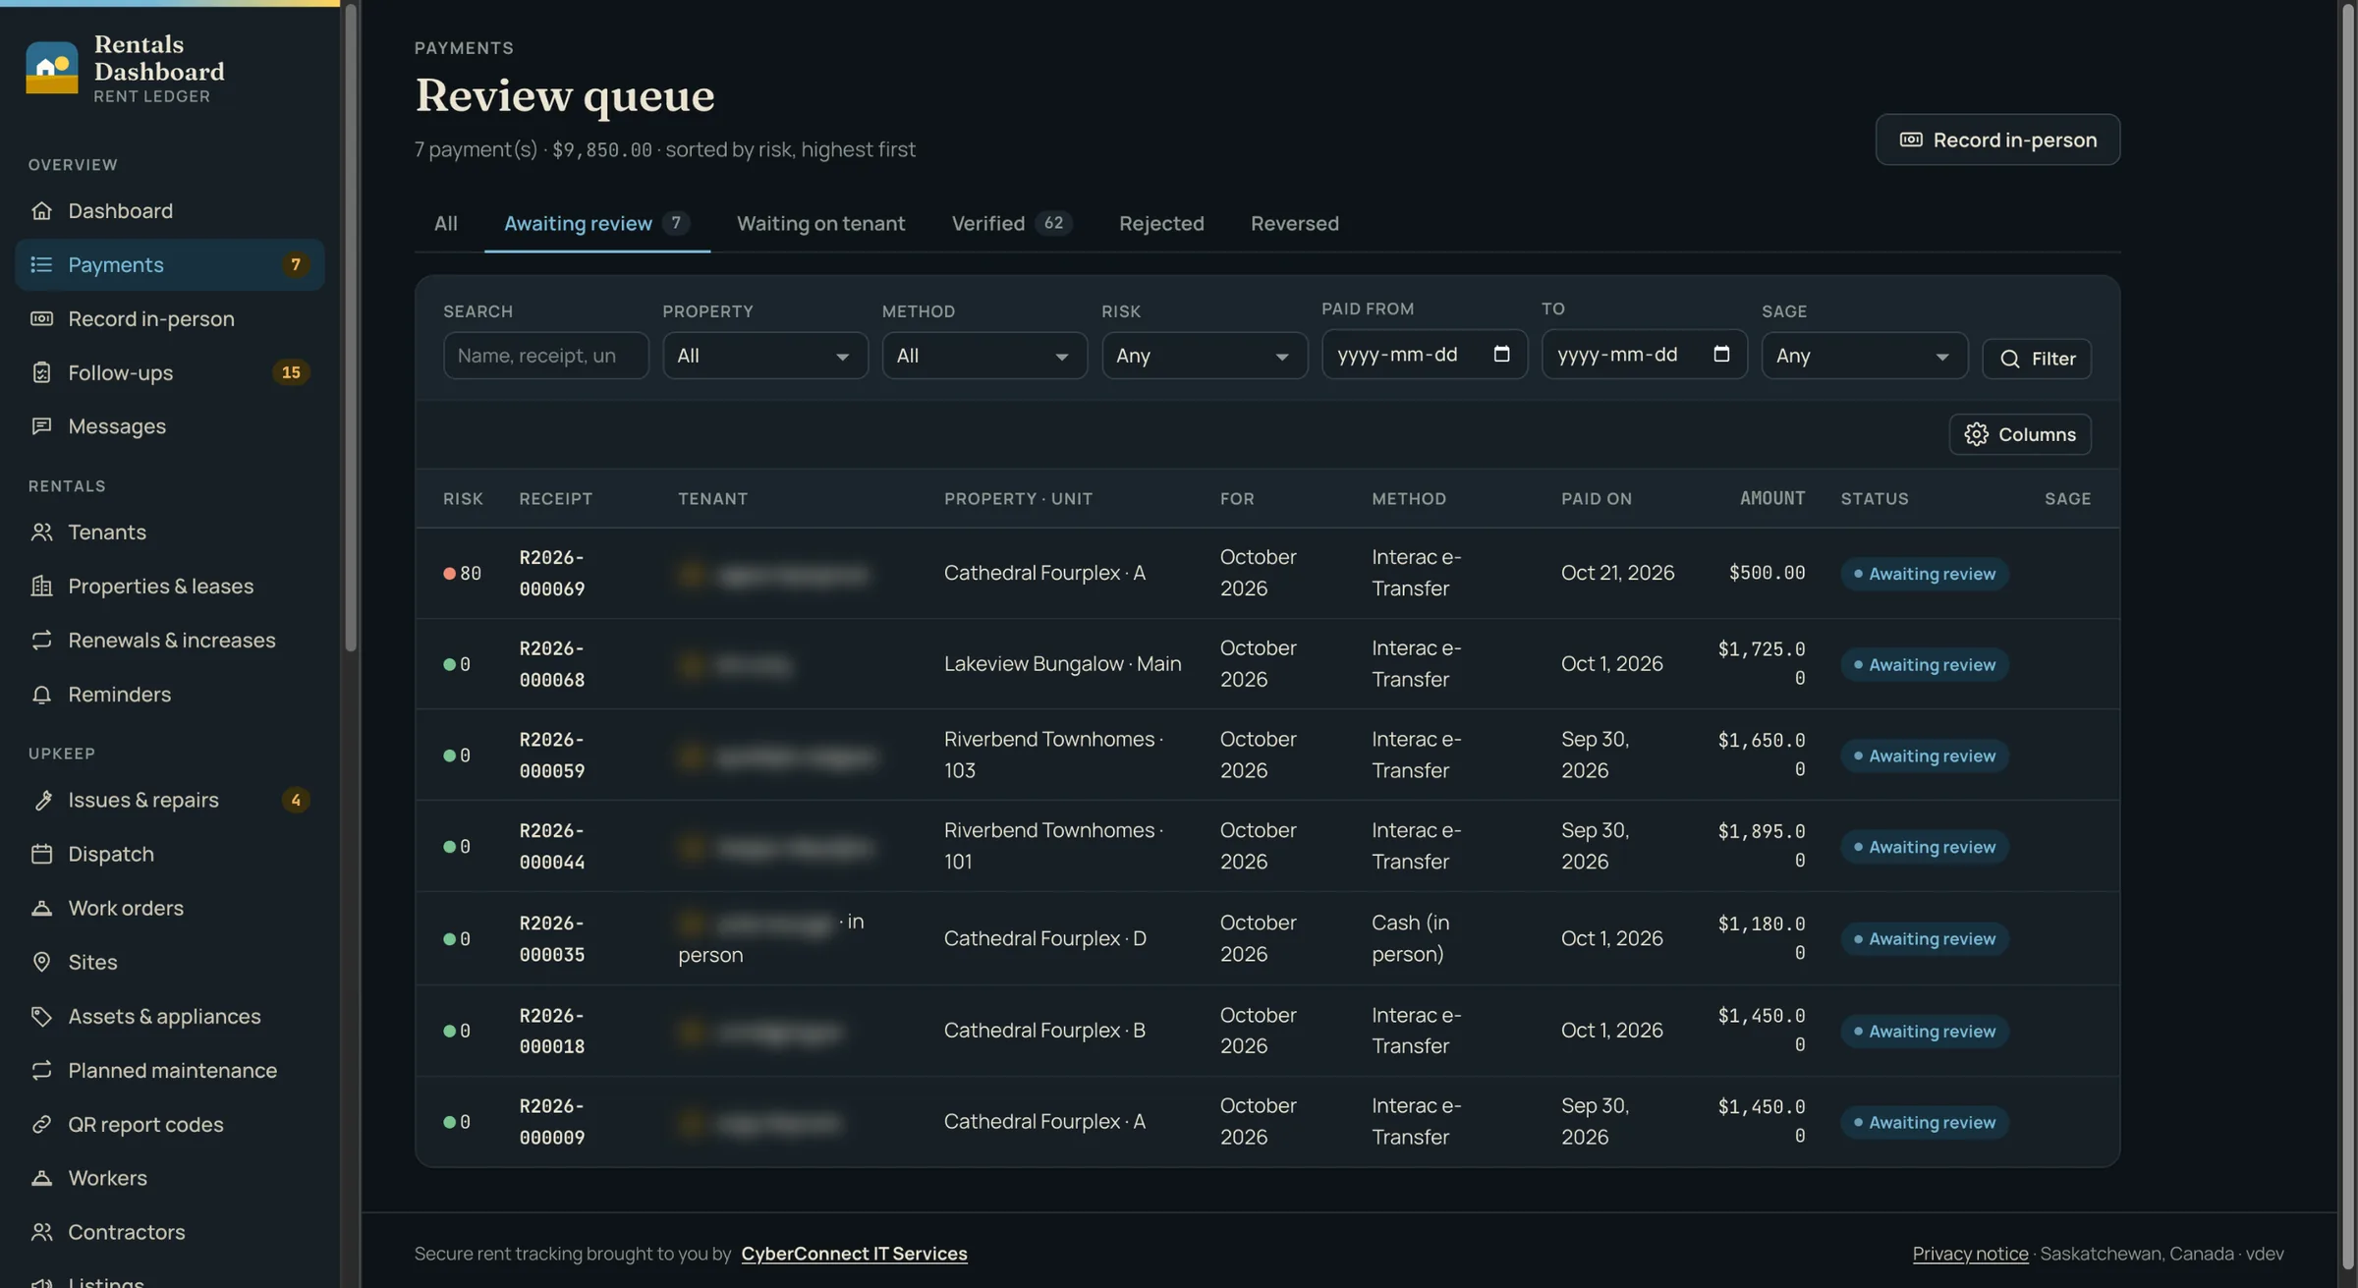The height and width of the screenshot is (1288, 2358).
Task: Open Dashboard via its home icon
Action: [41, 210]
